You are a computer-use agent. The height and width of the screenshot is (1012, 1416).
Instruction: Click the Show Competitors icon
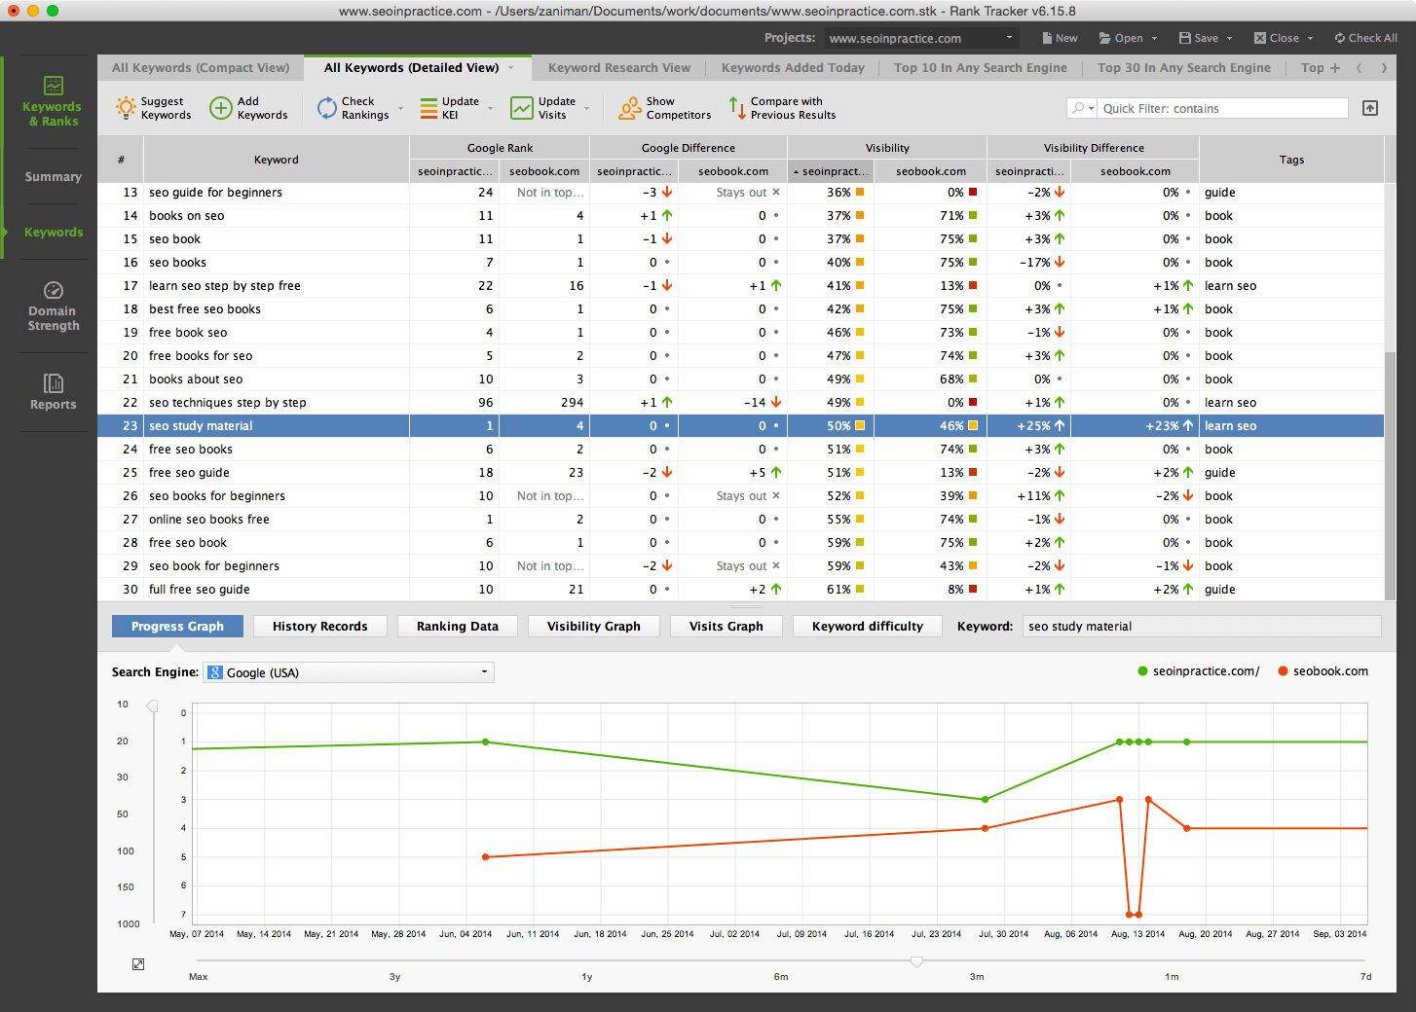tap(629, 108)
